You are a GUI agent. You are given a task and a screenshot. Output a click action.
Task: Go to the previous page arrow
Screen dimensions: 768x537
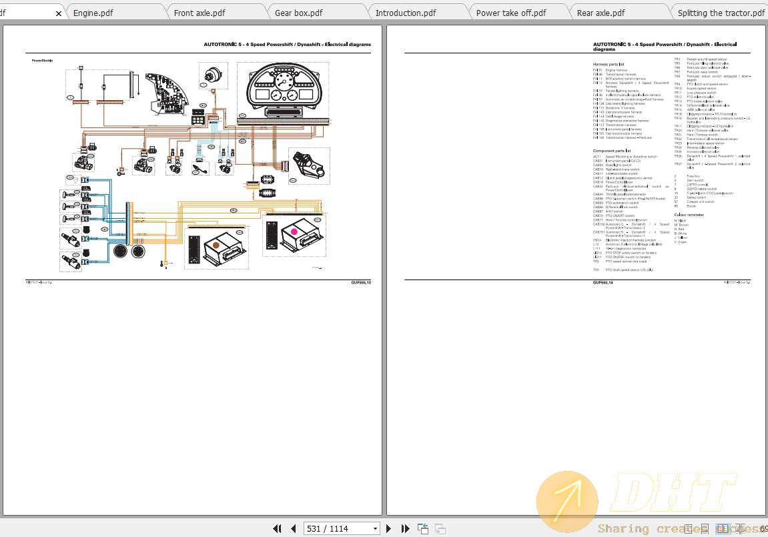[x=294, y=528]
